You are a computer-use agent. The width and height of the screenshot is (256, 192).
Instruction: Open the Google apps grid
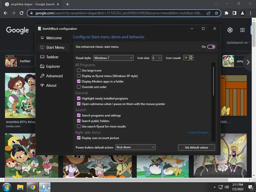tap(242, 30)
